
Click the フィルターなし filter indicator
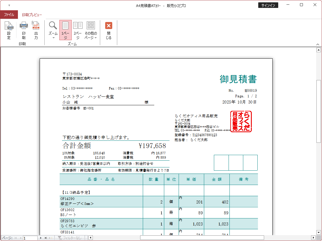tap(70, 238)
